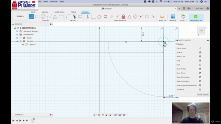Open the Select dropdown menu
221x124 pixels.
pos(183,21)
